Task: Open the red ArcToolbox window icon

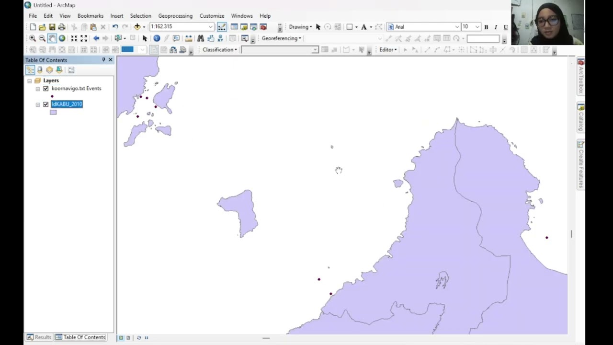Action: [263, 27]
